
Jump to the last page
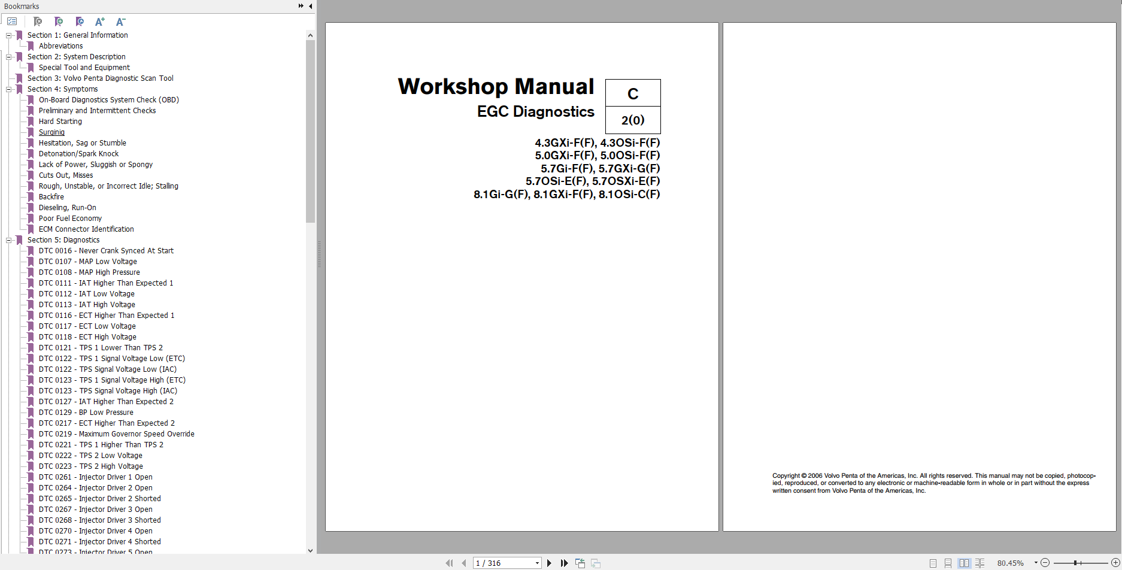pyautogui.click(x=564, y=563)
